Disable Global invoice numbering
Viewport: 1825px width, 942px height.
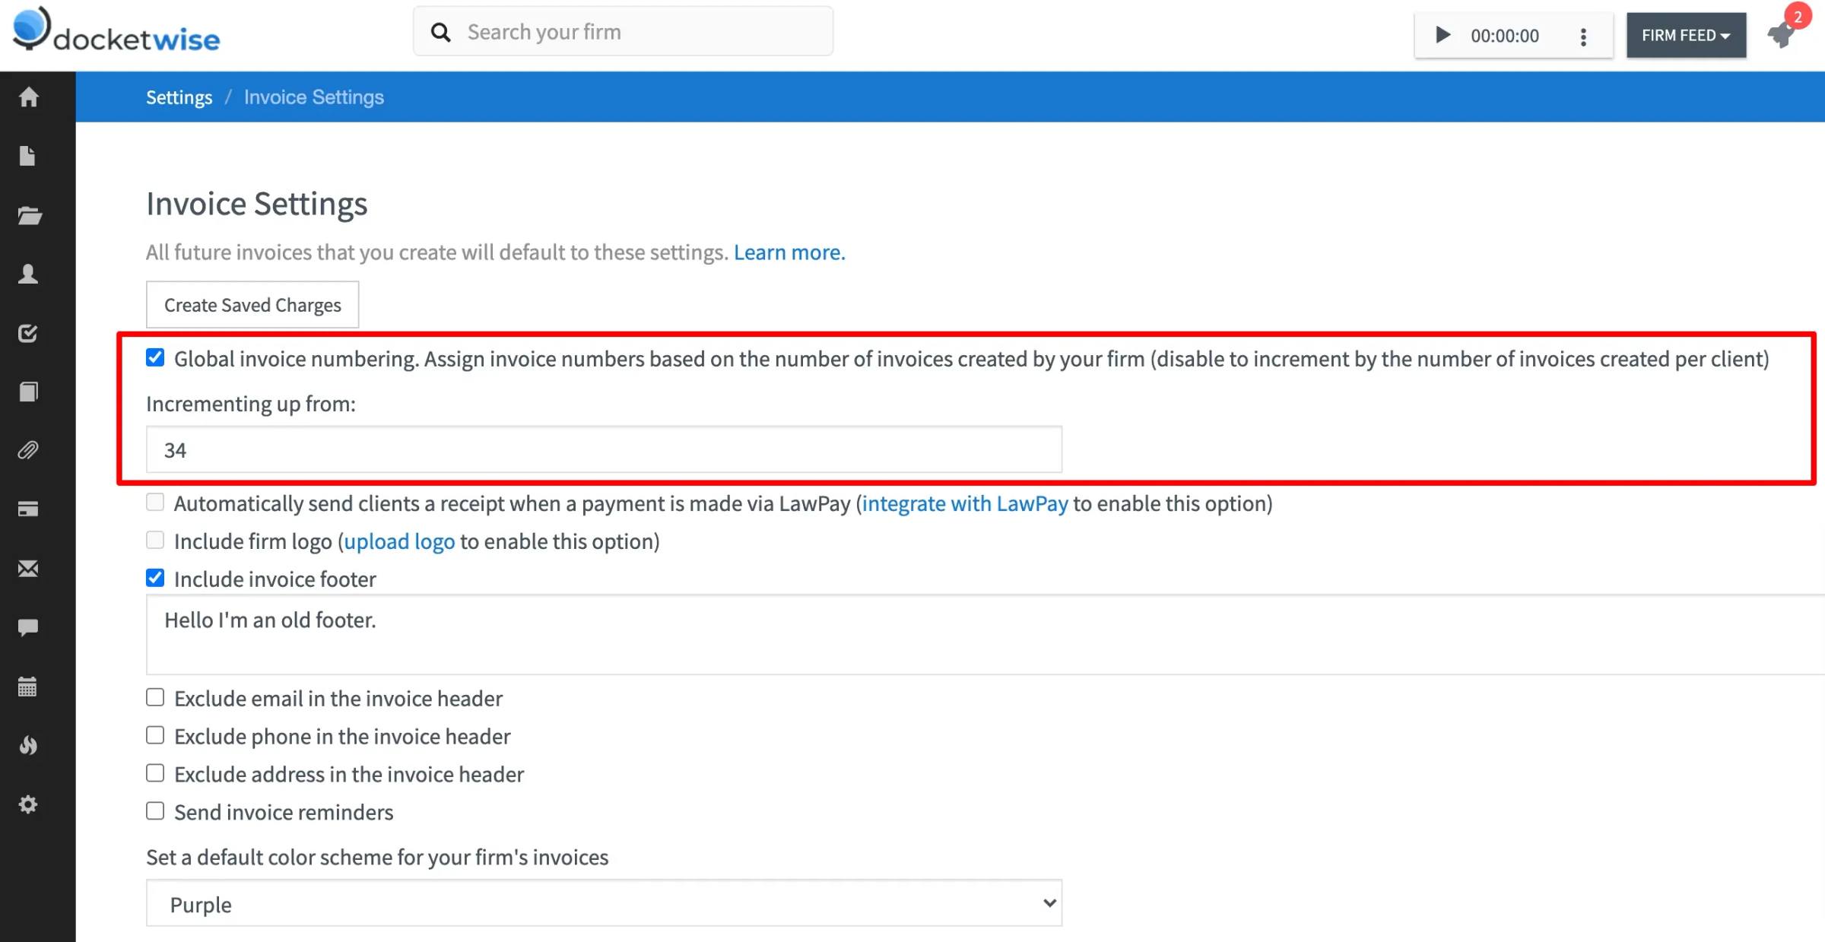click(155, 357)
